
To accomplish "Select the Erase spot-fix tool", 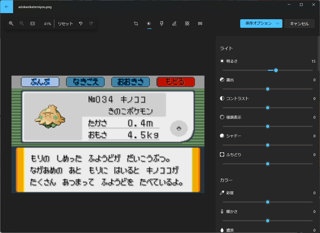I will pos(187,24).
